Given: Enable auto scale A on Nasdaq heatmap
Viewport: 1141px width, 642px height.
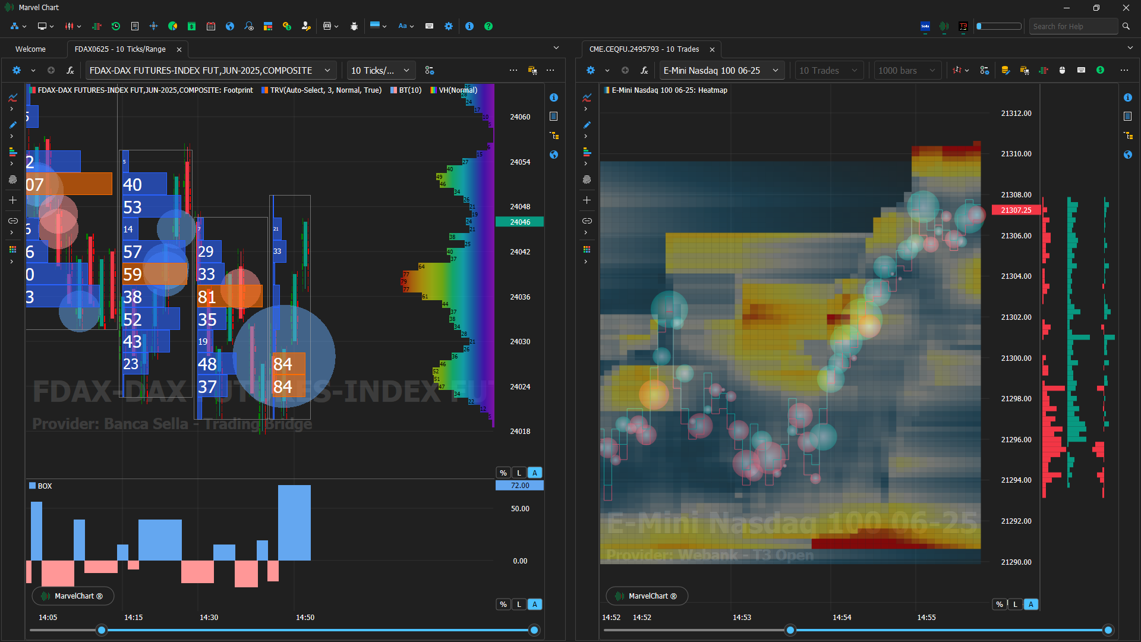Looking at the screenshot, I should point(1031,605).
